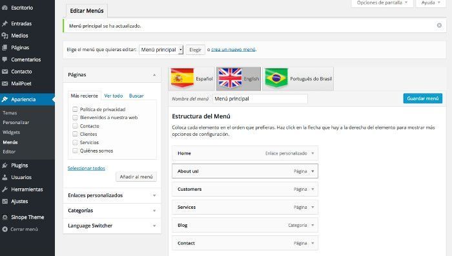The width and height of the screenshot is (452, 256).
Task: Click the MailPoet envelope icon
Action: 5,83
